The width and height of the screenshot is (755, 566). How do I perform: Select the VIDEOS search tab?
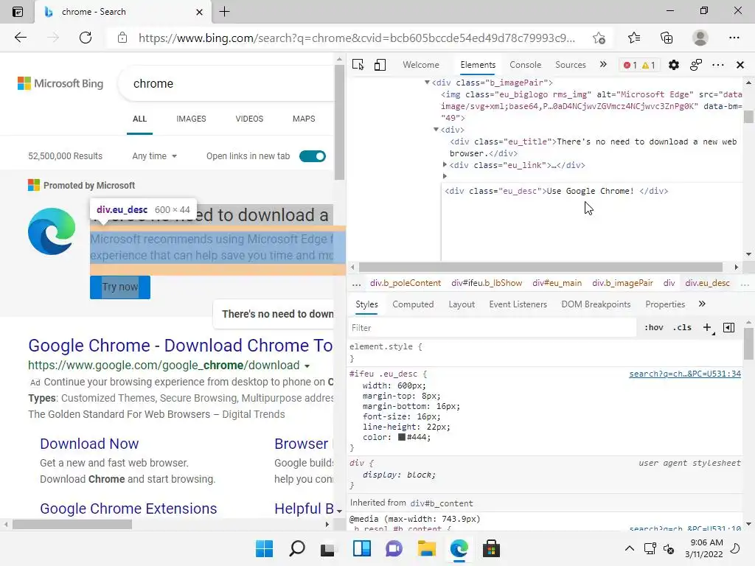[249, 119]
